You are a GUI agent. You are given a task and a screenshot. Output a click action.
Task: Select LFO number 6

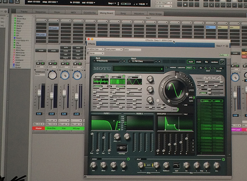click(191, 85)
